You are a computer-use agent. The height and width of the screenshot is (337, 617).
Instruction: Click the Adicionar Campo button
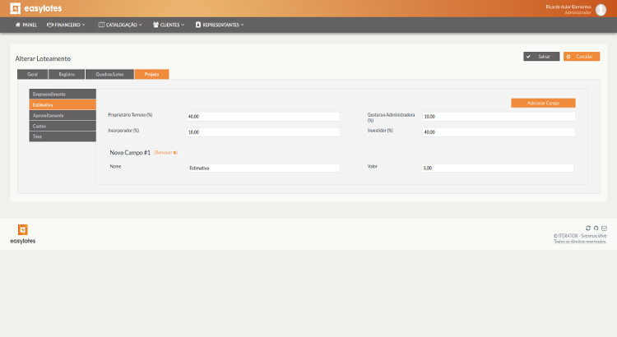pos(544,103)
